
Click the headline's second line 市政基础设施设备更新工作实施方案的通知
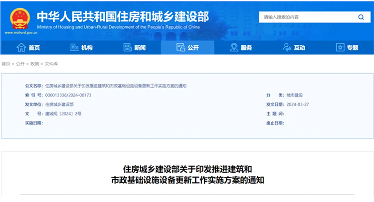click(187, 180)
